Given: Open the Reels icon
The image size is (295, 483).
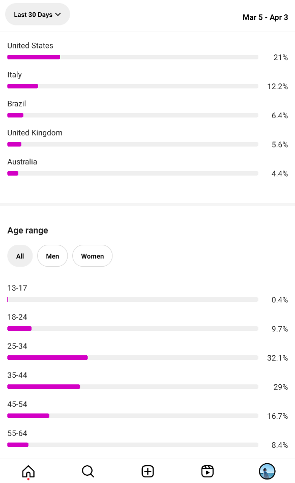Looking at the screenshot, I should 208,471.
